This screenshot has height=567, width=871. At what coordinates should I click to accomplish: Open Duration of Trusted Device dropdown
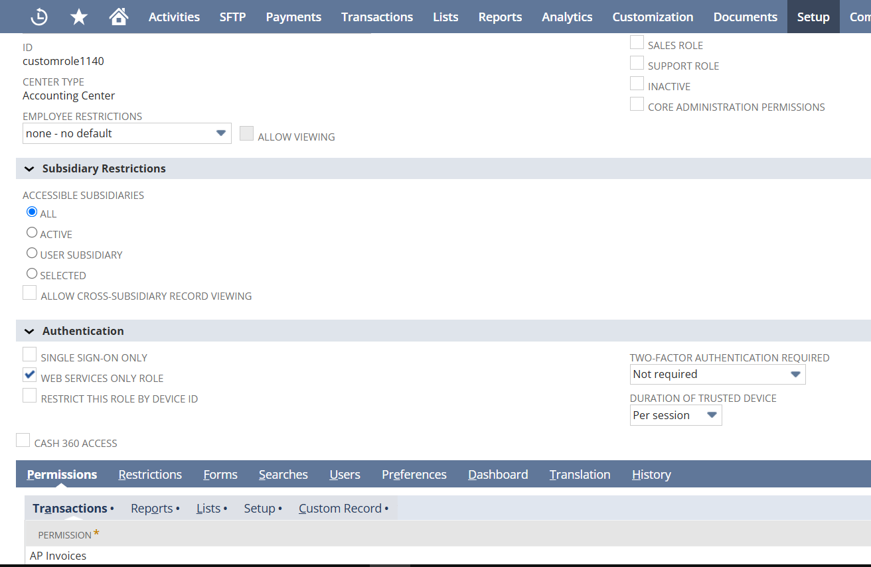coord(675,415)
